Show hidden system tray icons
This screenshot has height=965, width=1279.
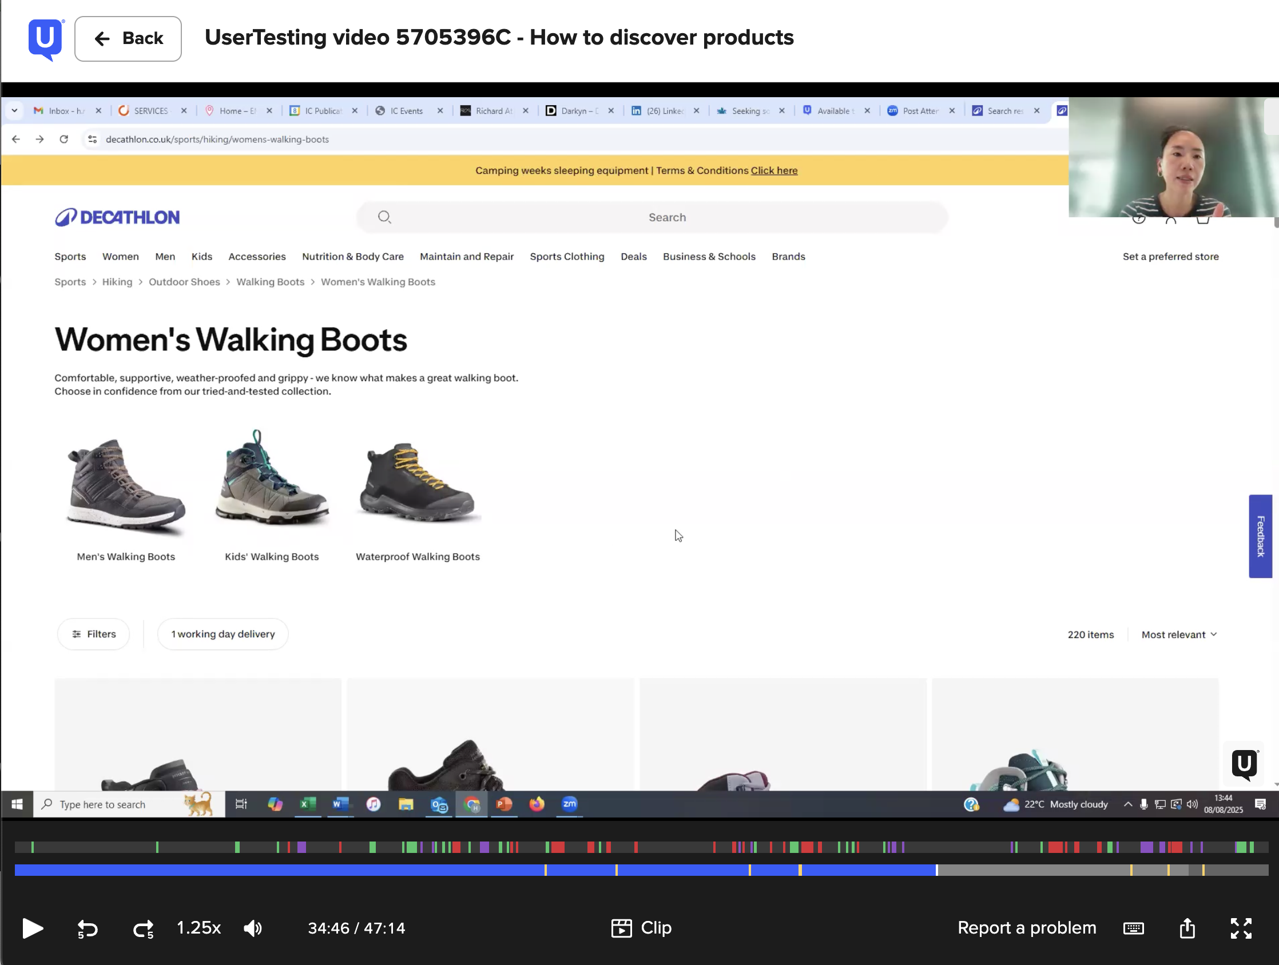[1127, 804]
